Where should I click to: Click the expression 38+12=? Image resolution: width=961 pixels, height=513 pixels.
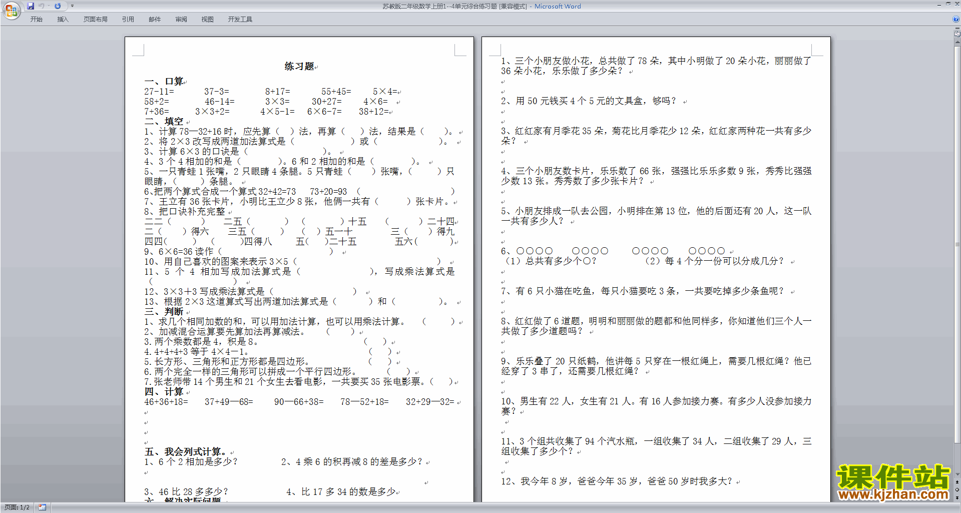[x=373, y=112]
